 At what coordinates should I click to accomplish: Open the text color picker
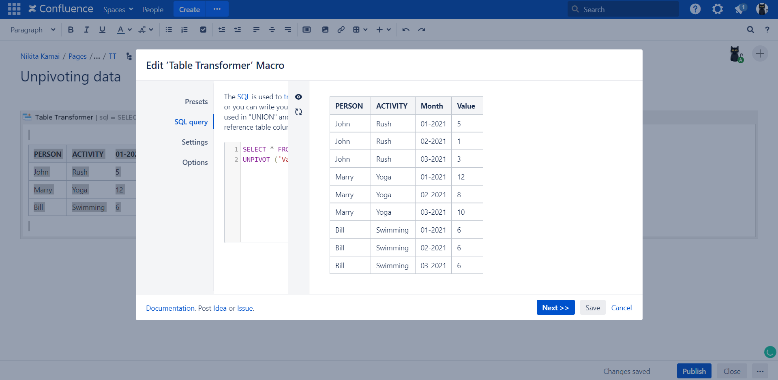[x=124, y=30]
